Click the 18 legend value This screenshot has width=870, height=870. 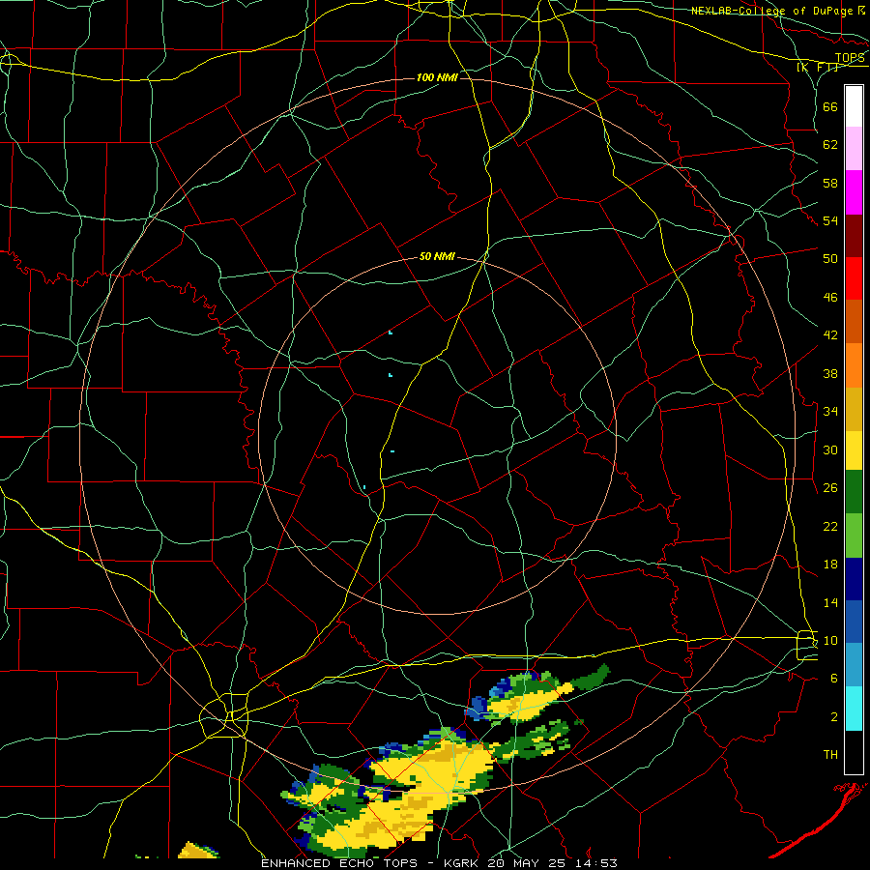coord(830,565)
